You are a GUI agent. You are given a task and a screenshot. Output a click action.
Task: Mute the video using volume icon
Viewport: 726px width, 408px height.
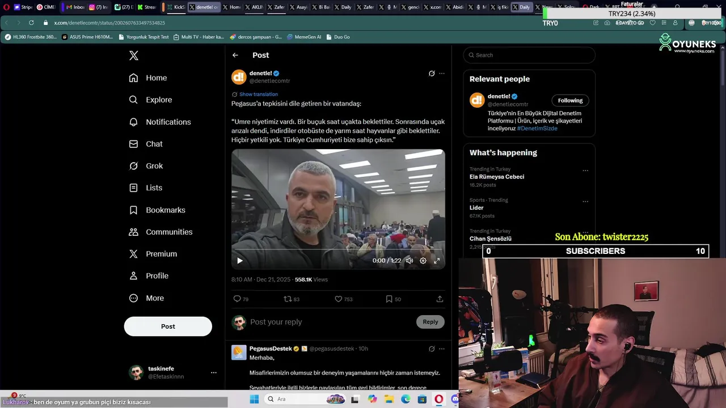tap(409, 261)
